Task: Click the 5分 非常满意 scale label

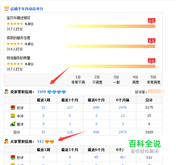Action: click(153, 80)
